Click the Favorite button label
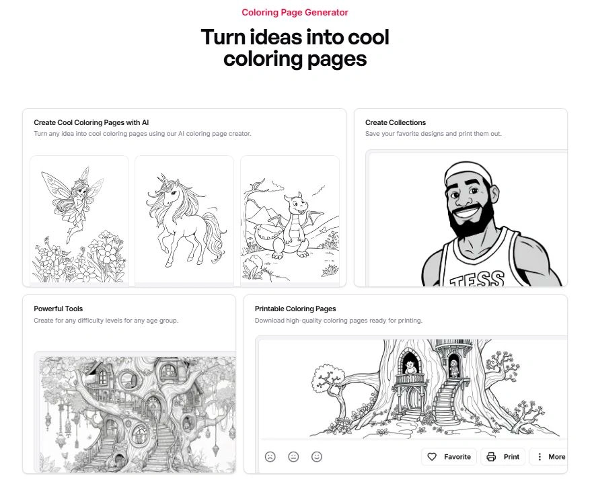Viewport: 592px width, 490px height. (x=457, y=457)
